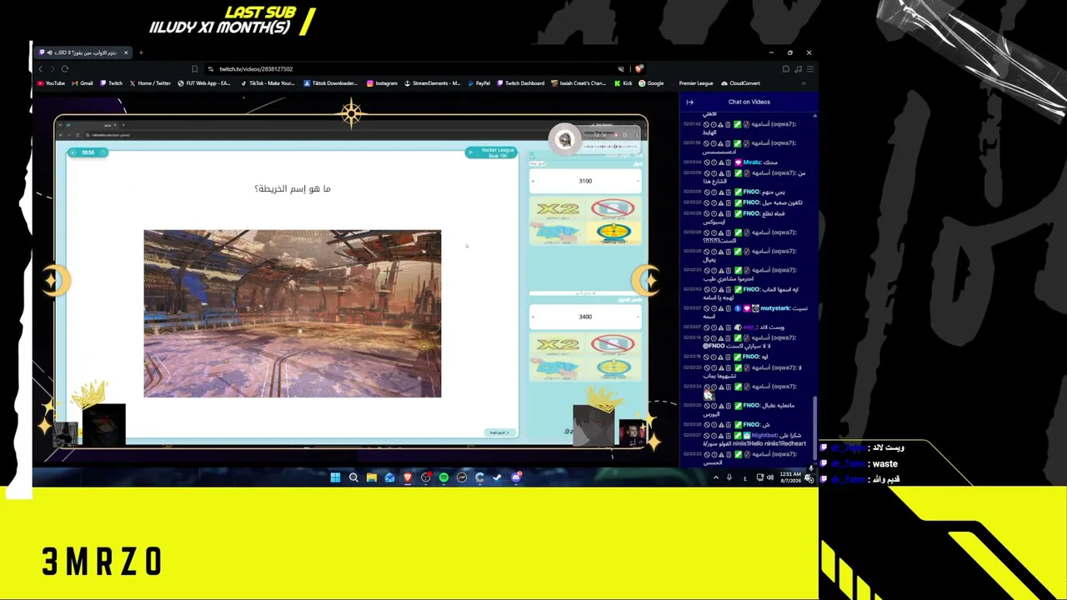Open Discord from the taskbar

click(516, 477)
